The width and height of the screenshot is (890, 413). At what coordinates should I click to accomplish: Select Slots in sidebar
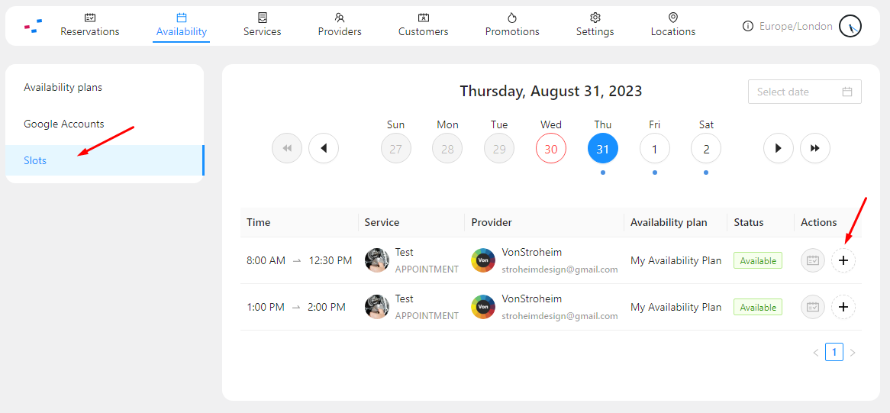click(x=105, y=160)
